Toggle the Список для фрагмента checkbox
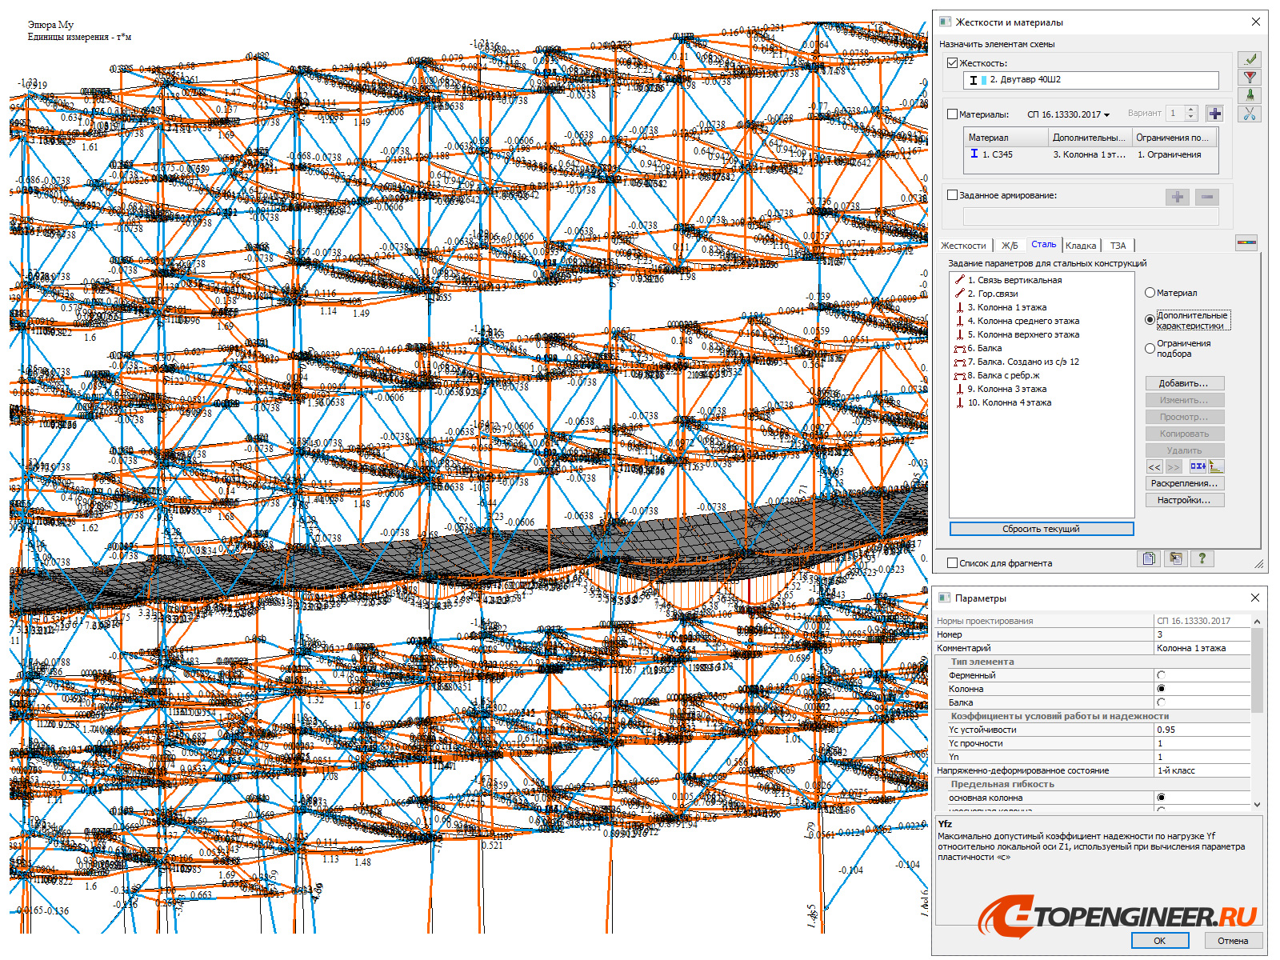The height and width of the screenshot is (960, 1280). (x=952, y=562)
